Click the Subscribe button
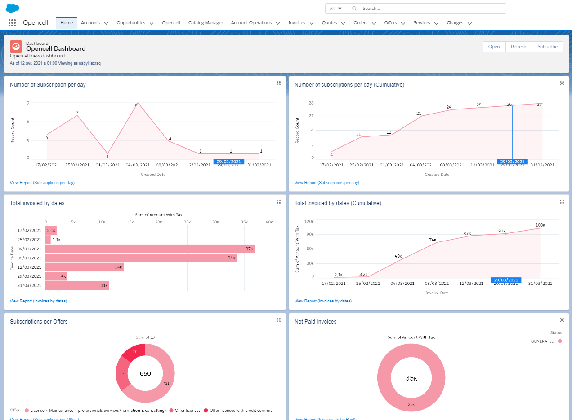The image size is (572, 420). click(x=547, y=47)
